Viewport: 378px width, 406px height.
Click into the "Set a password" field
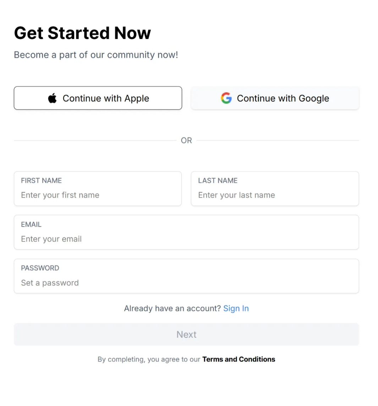[186, 283]
